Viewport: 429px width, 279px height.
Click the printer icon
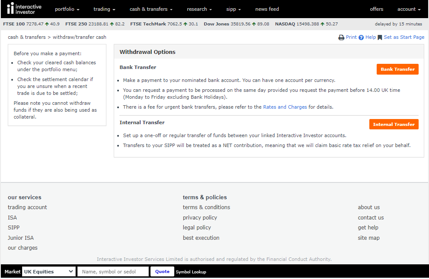(341, 38)
